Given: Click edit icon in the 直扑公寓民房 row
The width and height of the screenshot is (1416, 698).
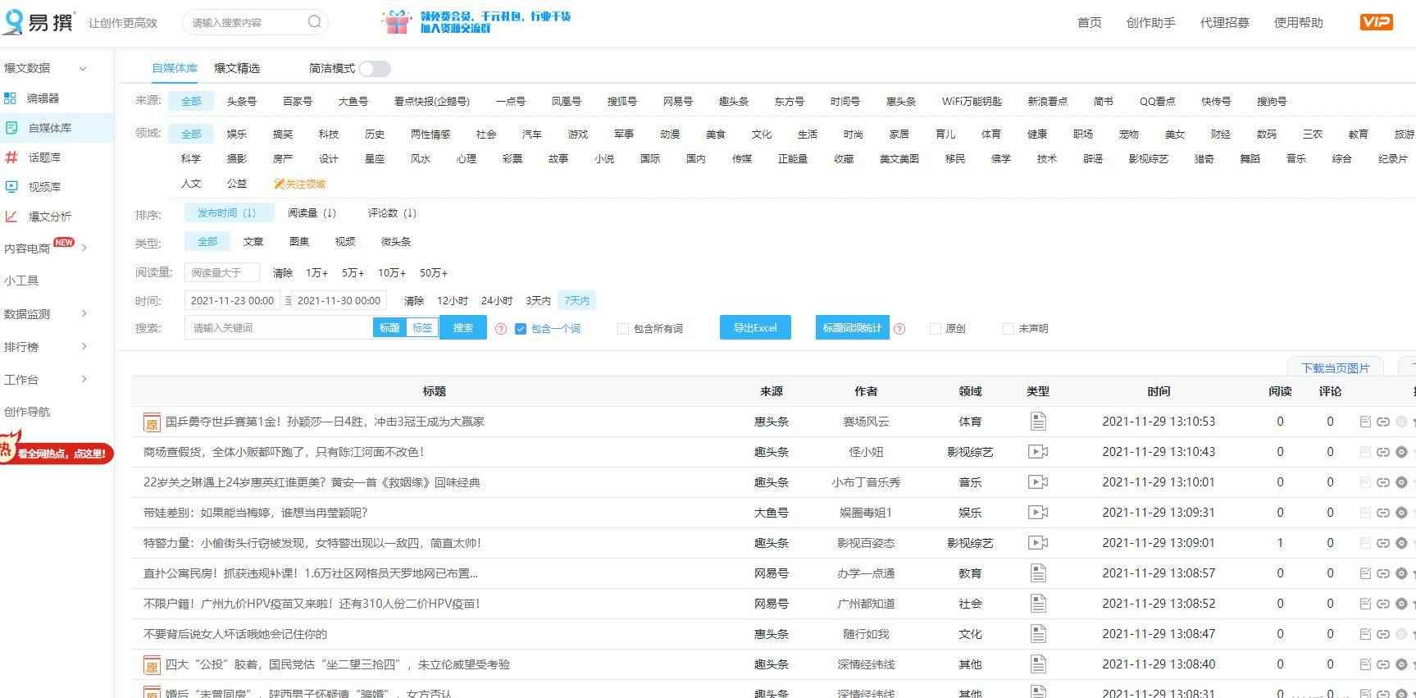Looking at the screenshot, I should point(1365,573).
